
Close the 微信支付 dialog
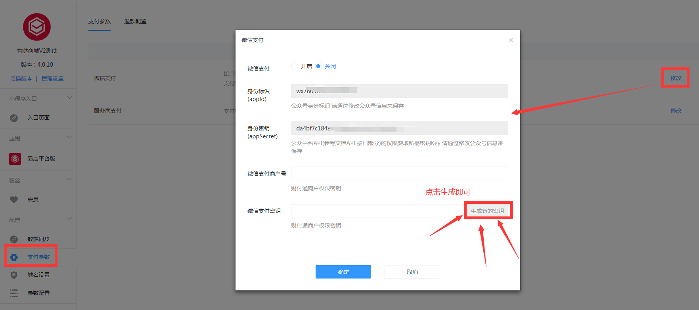(511, 40)
